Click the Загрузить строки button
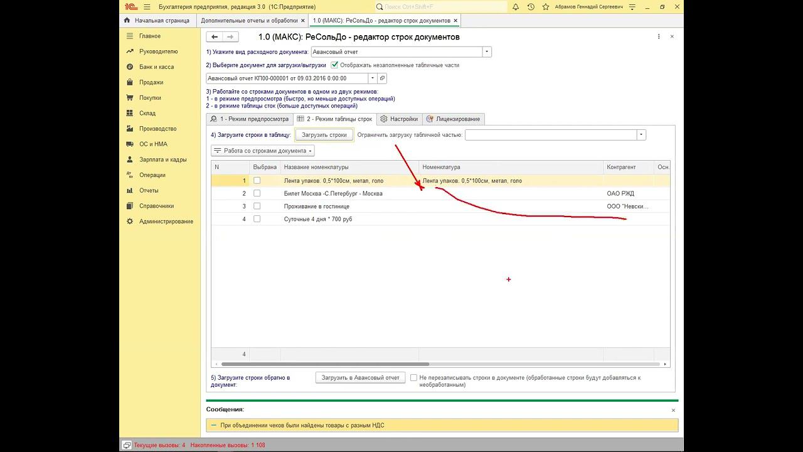The height and width of the screenshot is (452, 803). click(324, 135)
